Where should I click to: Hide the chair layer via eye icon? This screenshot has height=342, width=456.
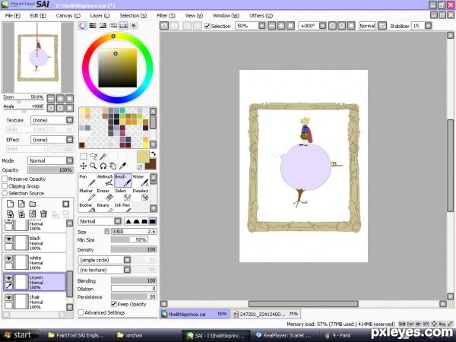(8, 297)
